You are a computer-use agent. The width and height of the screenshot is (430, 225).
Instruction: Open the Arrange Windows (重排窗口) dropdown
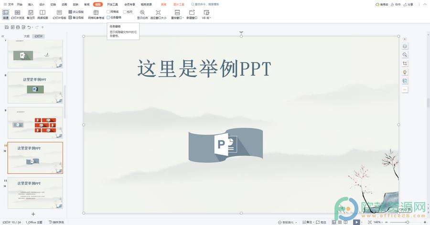click(177, 14)
